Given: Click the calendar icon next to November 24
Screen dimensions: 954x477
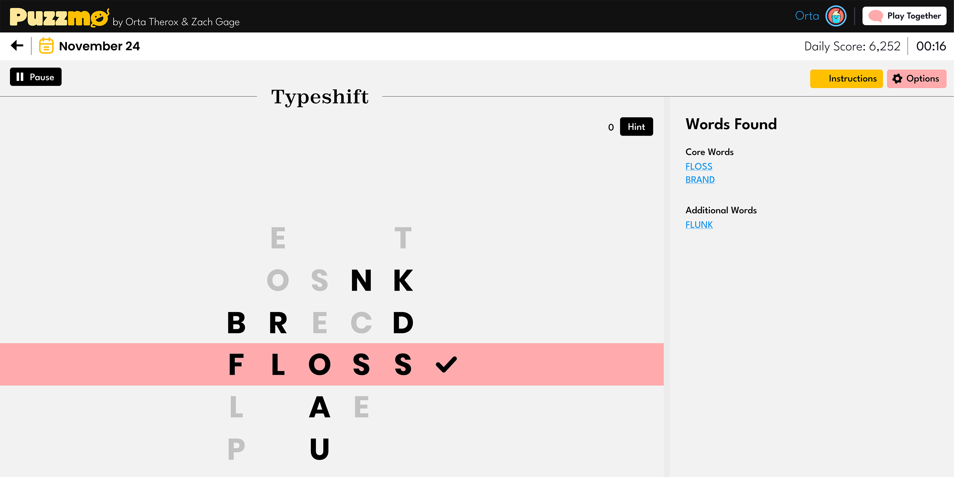Looking at the screenshot, I should pos(46,46).
